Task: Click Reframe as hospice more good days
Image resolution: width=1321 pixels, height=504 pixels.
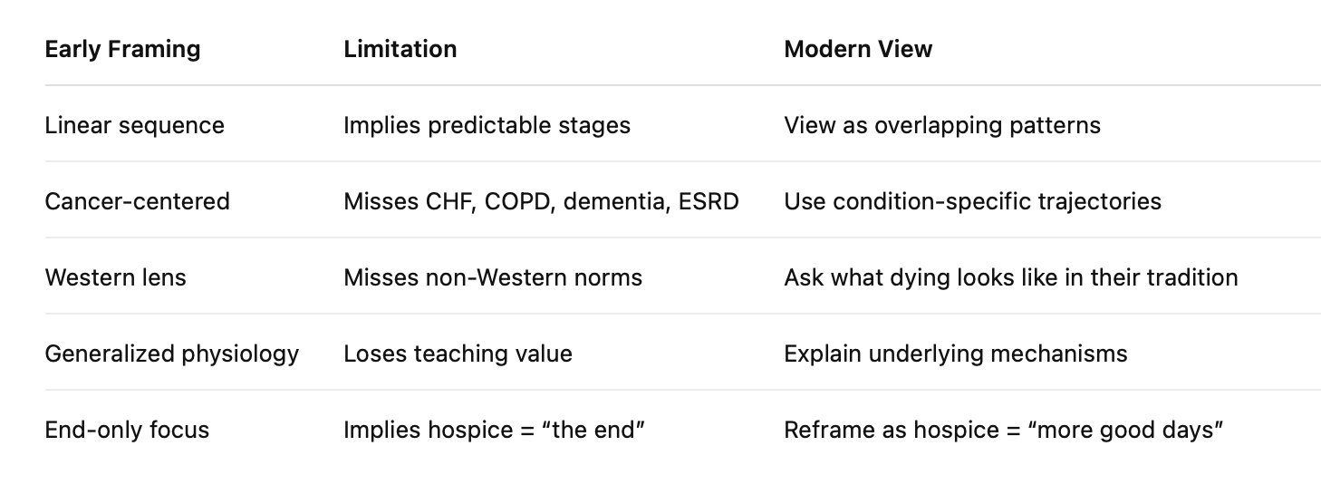Action: pyautogui.click(x=1004, y=429)
